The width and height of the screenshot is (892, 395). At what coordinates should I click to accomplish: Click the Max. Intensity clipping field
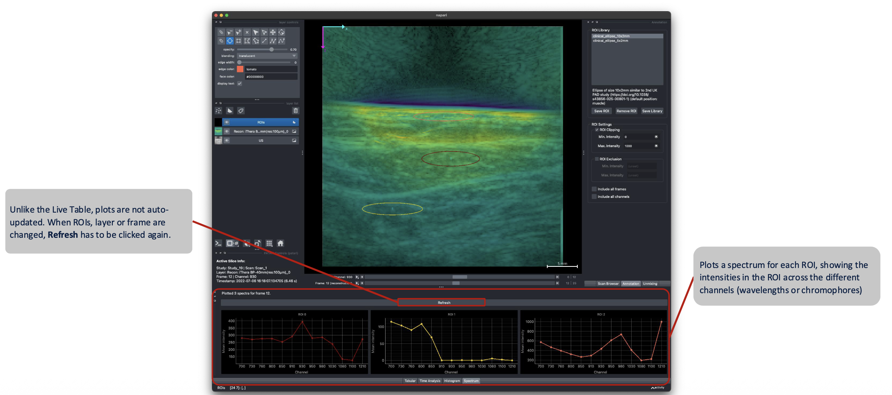coord(641,146)
